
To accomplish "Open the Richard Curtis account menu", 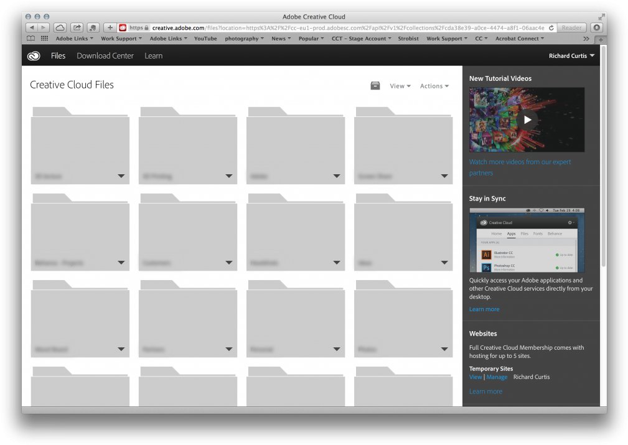I will pyautogui.click(x=571, y=56).
